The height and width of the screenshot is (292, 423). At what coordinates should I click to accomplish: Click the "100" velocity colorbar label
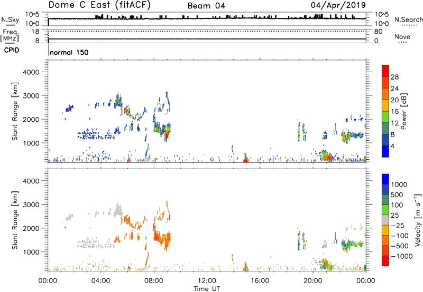pyautogui.click(x=397, y=205)
